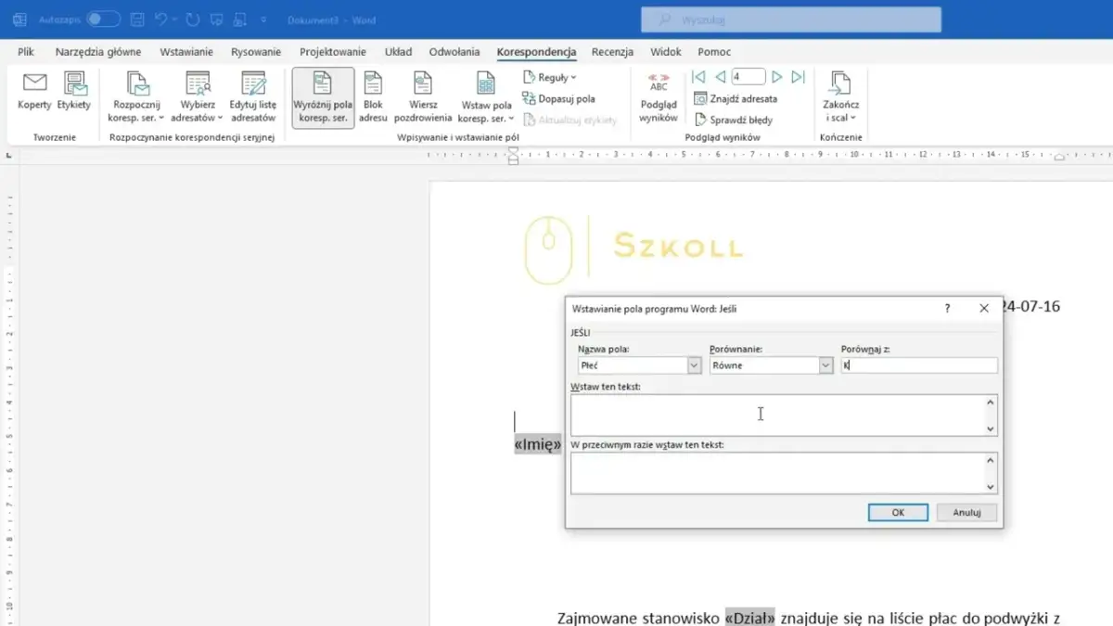Click the Blok adresu icon
Viewport: 1113px width, 626px height.
373,95
